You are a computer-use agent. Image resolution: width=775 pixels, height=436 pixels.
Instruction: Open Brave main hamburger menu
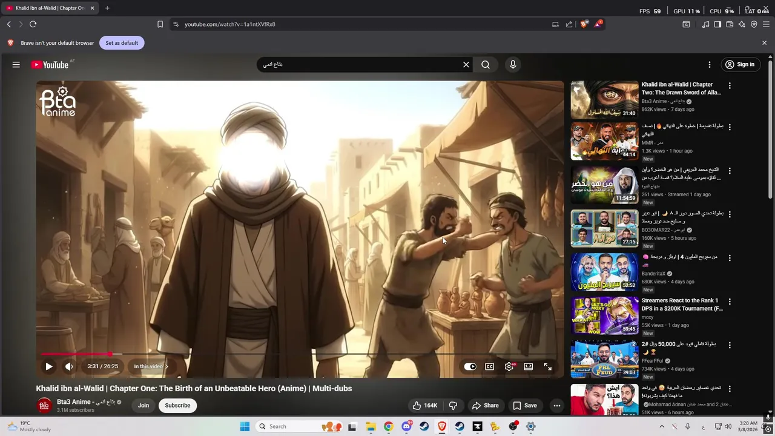[766, 24]
